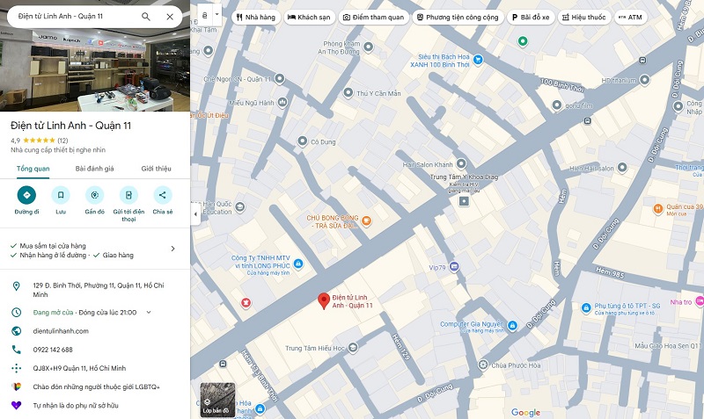Click the globe website icon
Screen dimensions: 704x419
[16, 331]
